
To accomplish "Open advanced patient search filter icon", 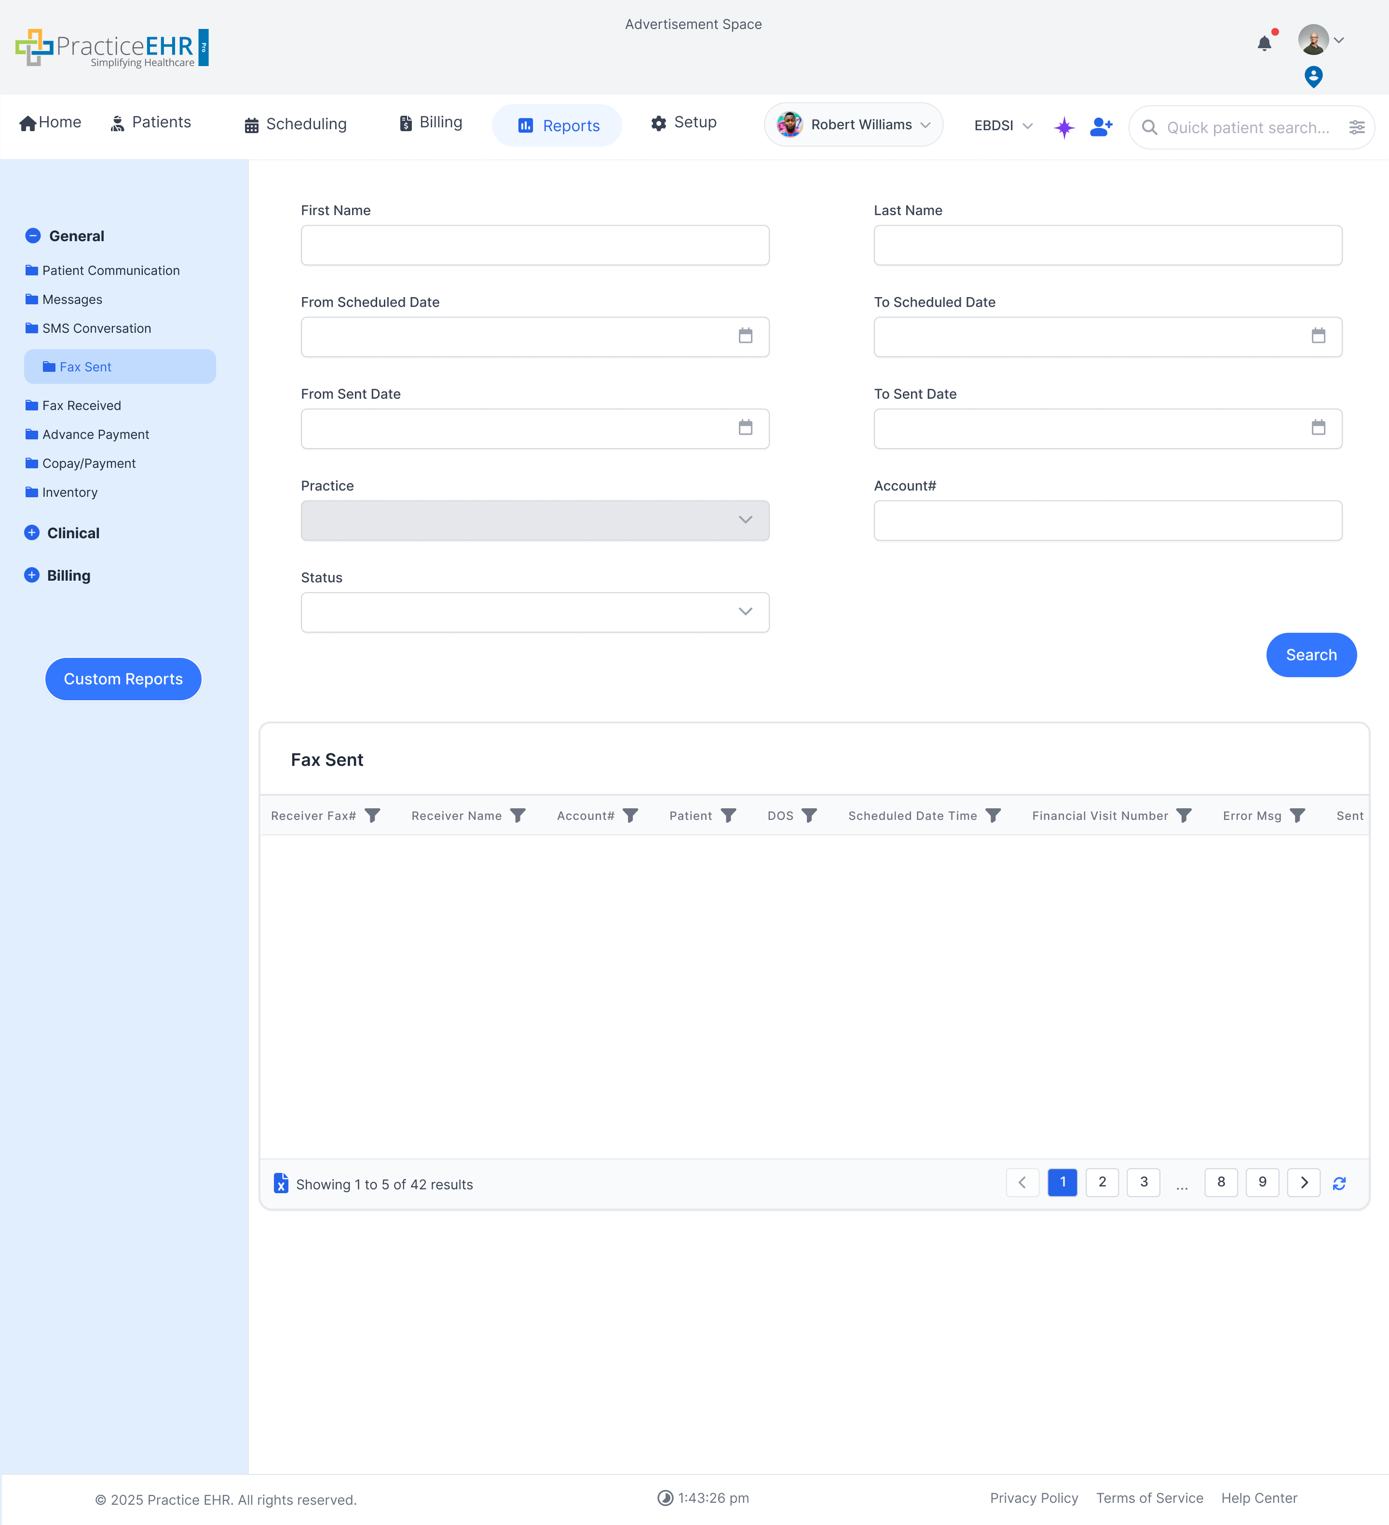I will click(x=1357, y=127).
